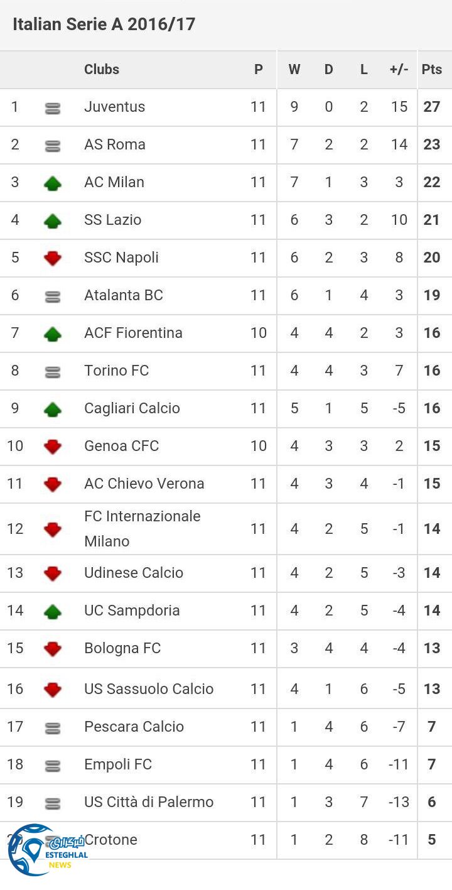452x890 pixels.
Task: Click the Clubs column header
Action: pos(102,69)
